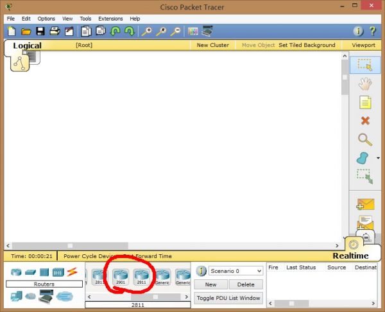Open the Tools menu
385x312 pixels.
point(85,19)
